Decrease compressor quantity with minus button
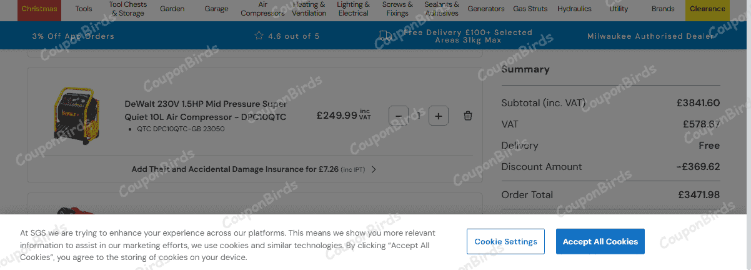 click(x=399, y=116)
